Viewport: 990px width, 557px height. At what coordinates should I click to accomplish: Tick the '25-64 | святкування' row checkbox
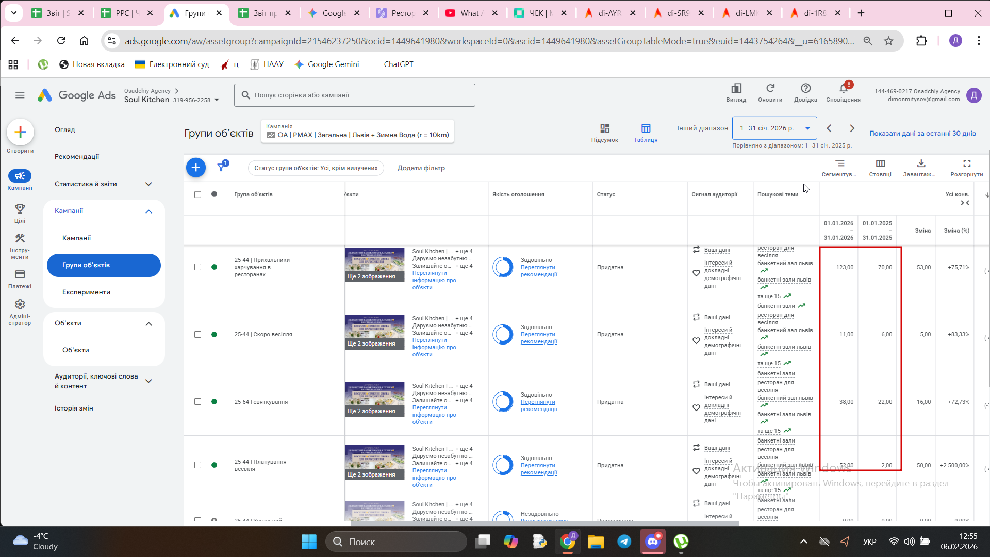coord(197,402)
